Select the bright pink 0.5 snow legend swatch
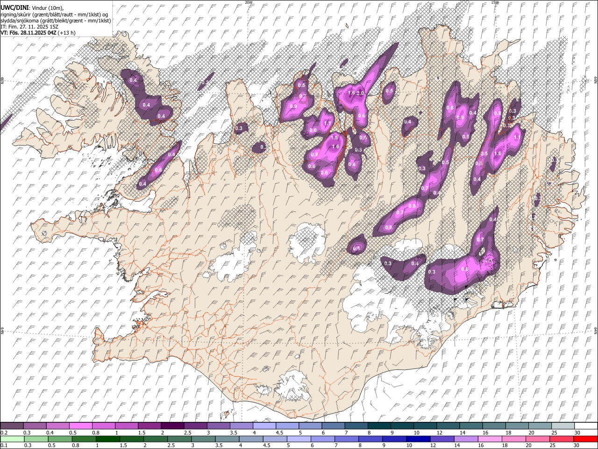This screenshot has width=598, height=449. [81, 426]
